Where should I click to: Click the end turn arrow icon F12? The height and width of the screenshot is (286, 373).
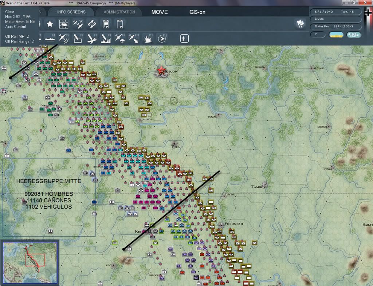(x=162, y=39)
